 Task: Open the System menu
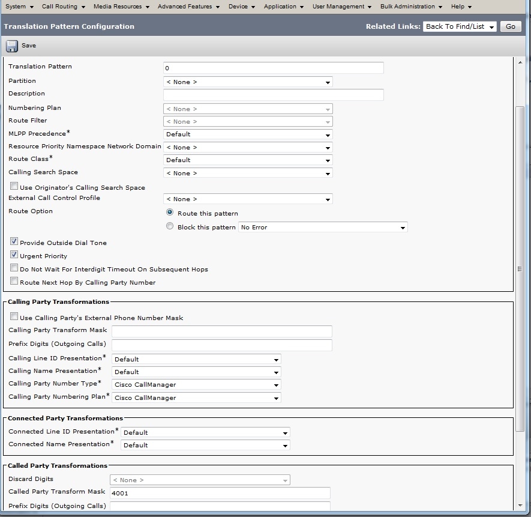(x=19, y=7)
